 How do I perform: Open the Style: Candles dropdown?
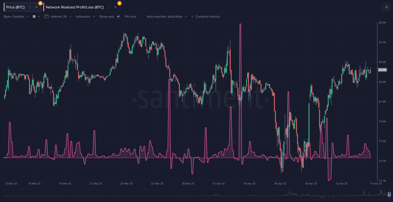click(16, 17)
